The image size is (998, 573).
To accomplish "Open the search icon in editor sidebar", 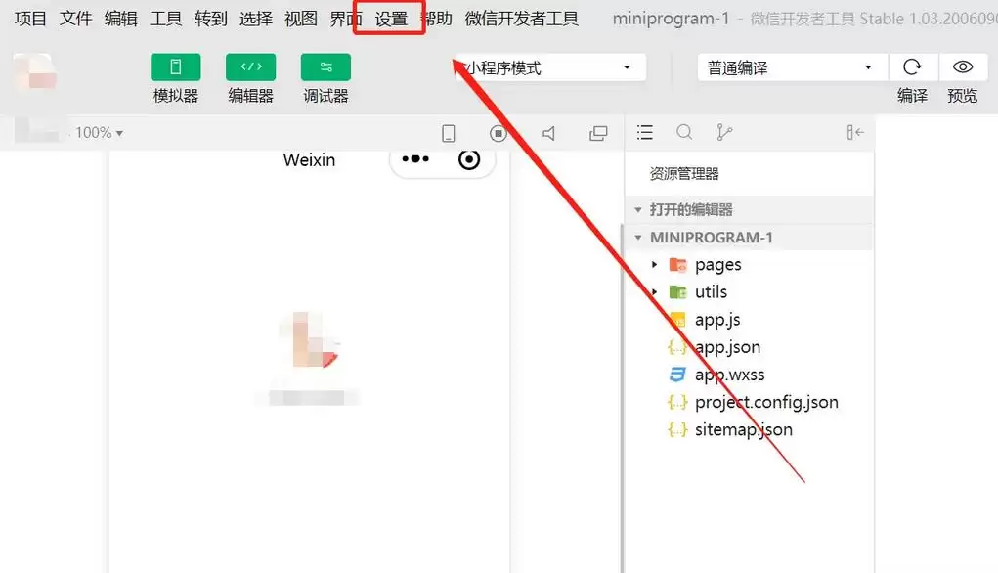I will click(x=684, y=132).
